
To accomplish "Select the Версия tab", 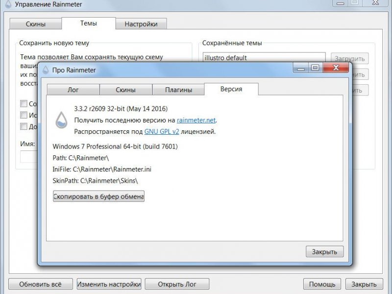I will 231,89.
